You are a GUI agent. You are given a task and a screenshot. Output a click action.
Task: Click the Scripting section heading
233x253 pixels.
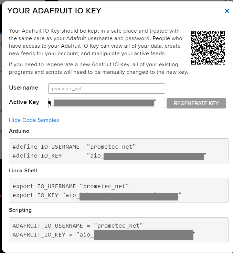[20, 210]
